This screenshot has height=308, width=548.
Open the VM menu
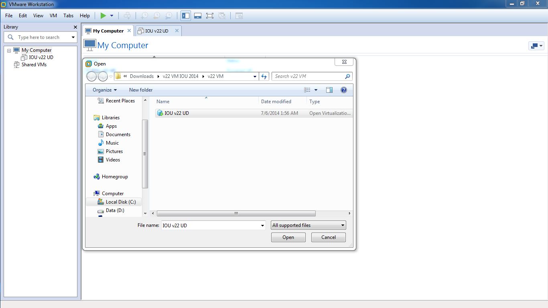pos(53,16)
